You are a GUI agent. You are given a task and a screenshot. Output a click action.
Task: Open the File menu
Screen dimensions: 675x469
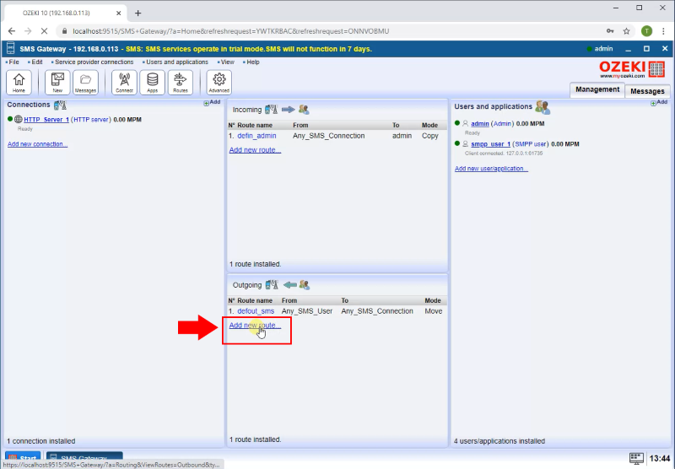tap(13, 62)
